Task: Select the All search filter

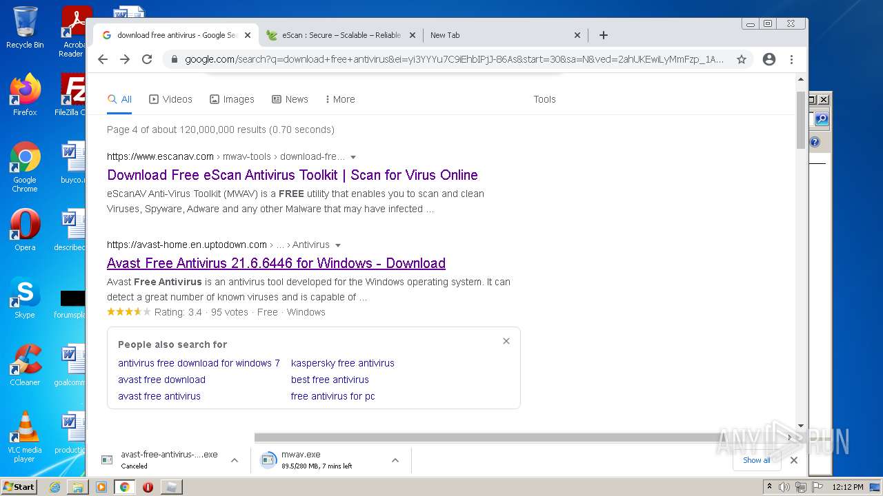Action: (119, 99)
